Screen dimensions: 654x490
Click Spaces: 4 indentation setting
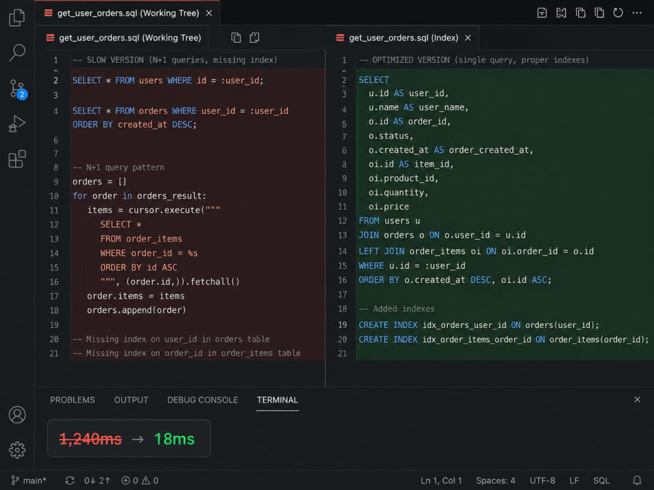[x=496, y=480]
